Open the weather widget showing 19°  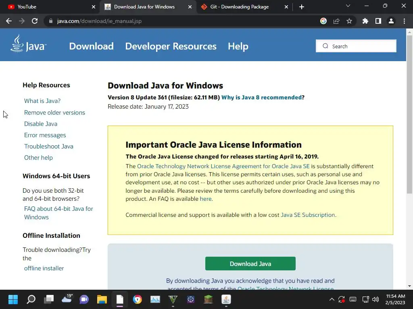(67, 299)
